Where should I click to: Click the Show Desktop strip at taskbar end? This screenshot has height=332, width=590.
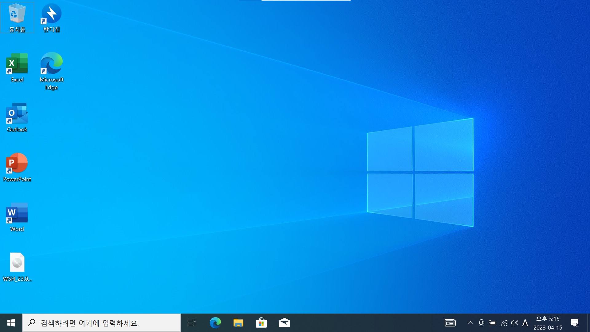pos(588,323)
